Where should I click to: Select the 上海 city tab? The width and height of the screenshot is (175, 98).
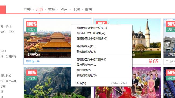coord(76,10)
